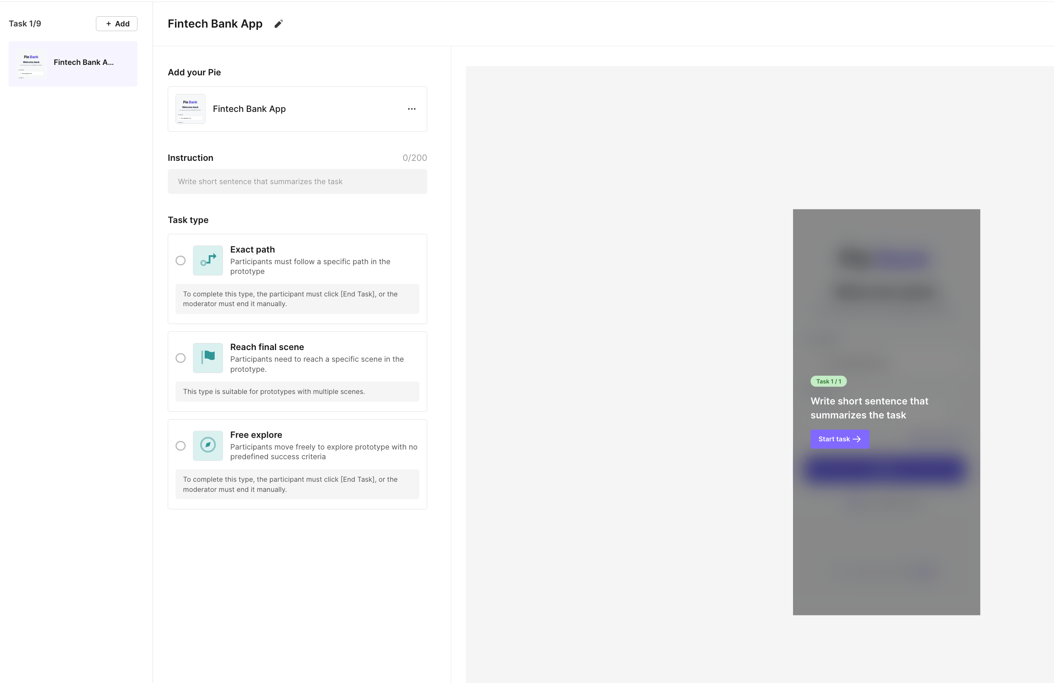Select Fintech Bank A... task in sidebar
The width and height of the screenshot is (1054, 683).
pyautogui.click(x=83, y=63)
